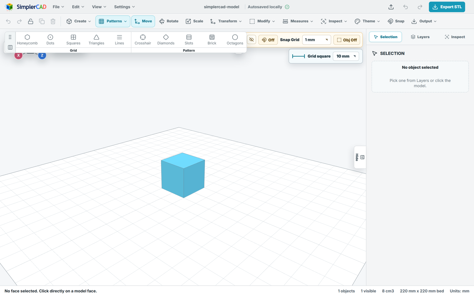Image resolution: width=474 pixels, height=296 pixels.
Task: Select the Dots grid pattern
Action: (50, 40)
